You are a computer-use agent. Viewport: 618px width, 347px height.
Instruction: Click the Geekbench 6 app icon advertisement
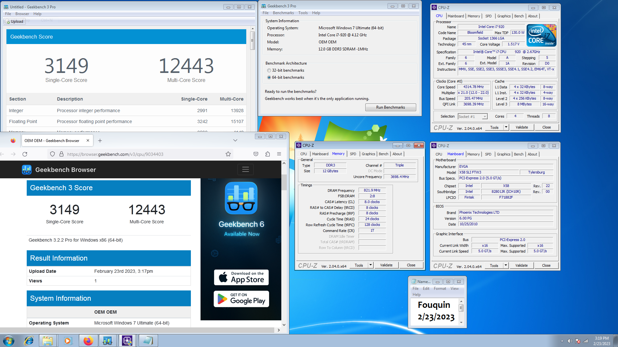241,198
